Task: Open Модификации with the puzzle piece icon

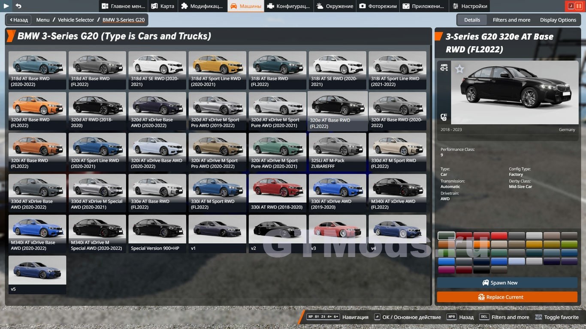Action: [201, 6]
